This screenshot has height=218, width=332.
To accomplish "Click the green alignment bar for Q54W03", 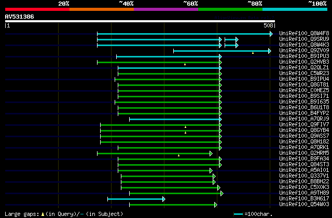I will 172,205.
